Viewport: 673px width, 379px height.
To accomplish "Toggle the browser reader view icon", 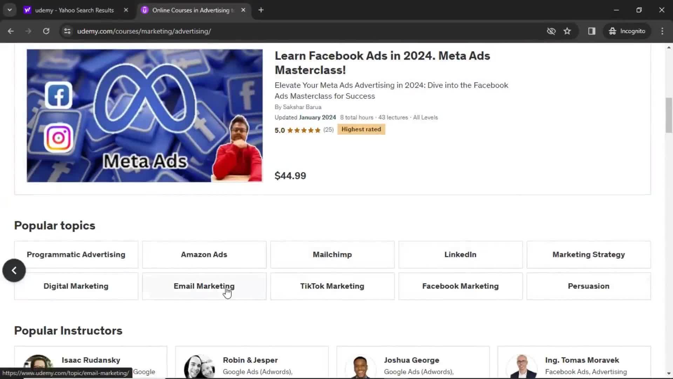I will pos(592,31).
